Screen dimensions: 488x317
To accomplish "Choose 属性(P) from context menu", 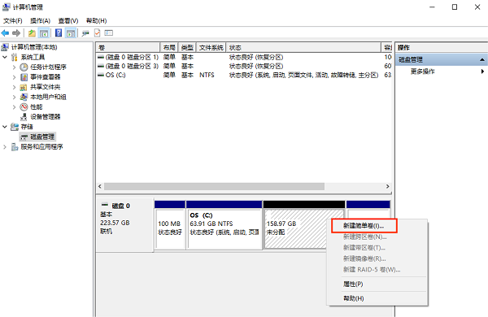I will coord(353,284).
